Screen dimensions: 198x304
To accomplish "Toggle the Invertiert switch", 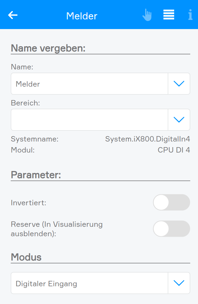I will (x=171, y=202).
